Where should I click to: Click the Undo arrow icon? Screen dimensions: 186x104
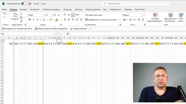(5, 14)
